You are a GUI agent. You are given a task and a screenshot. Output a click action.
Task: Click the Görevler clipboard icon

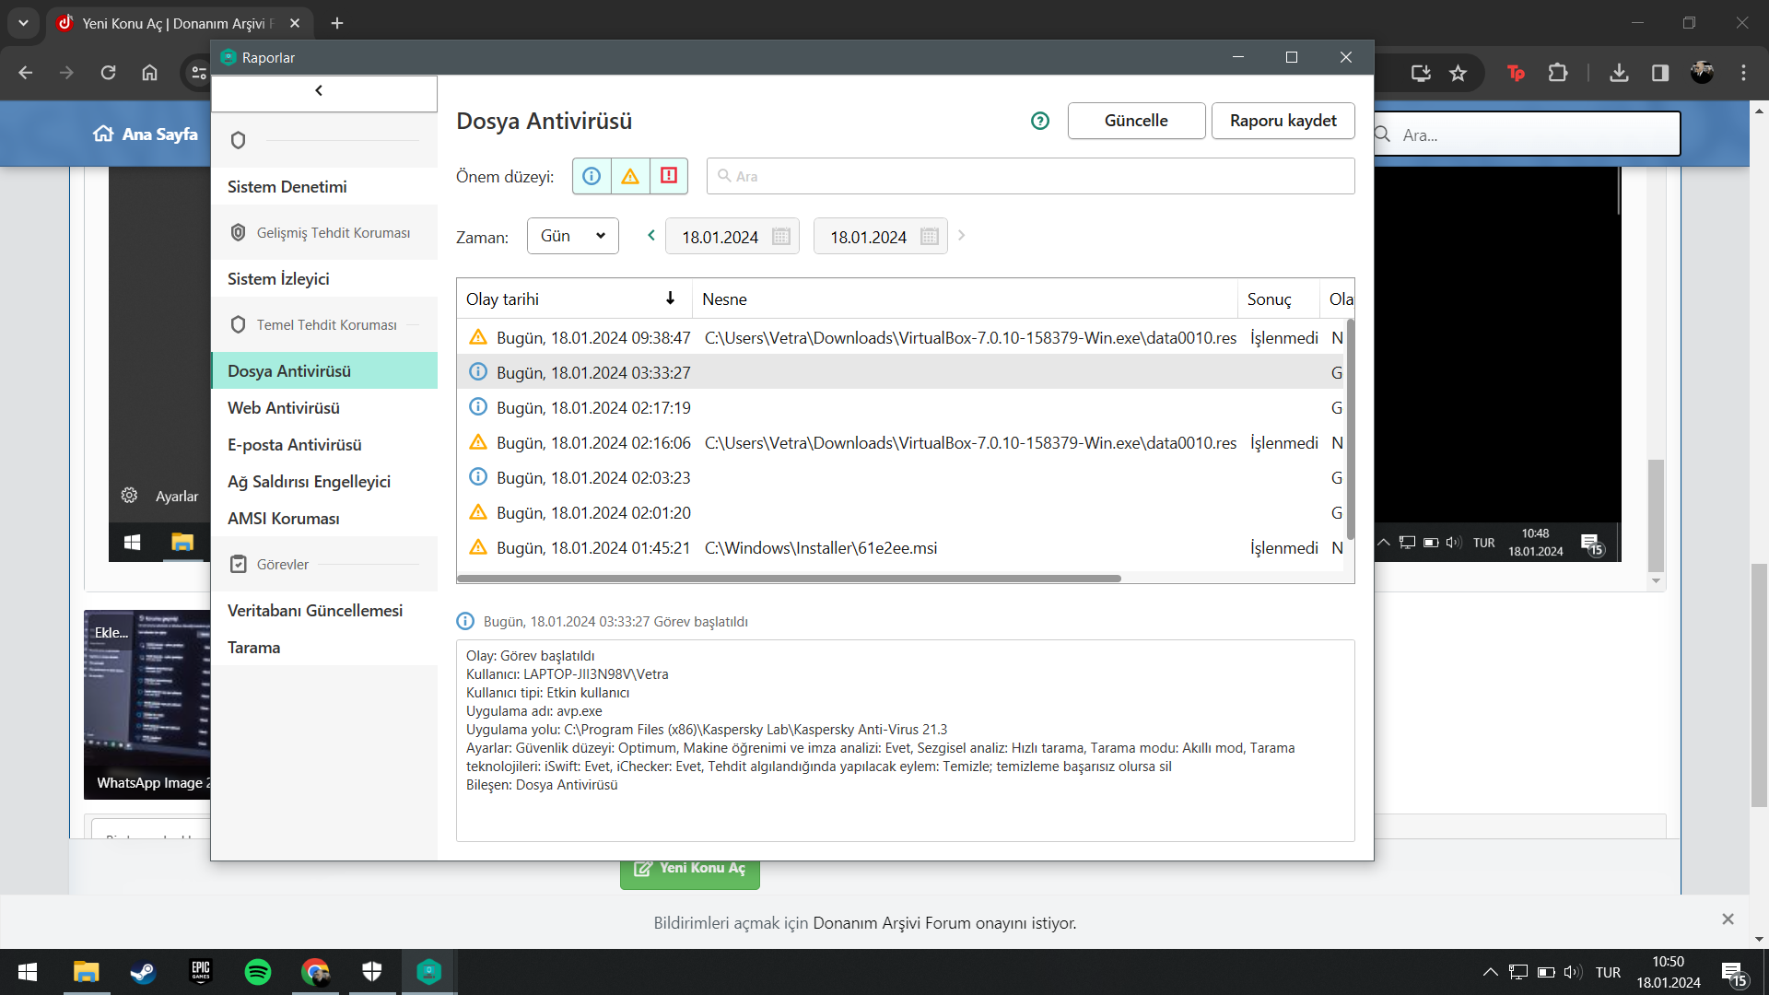point(238,564)
